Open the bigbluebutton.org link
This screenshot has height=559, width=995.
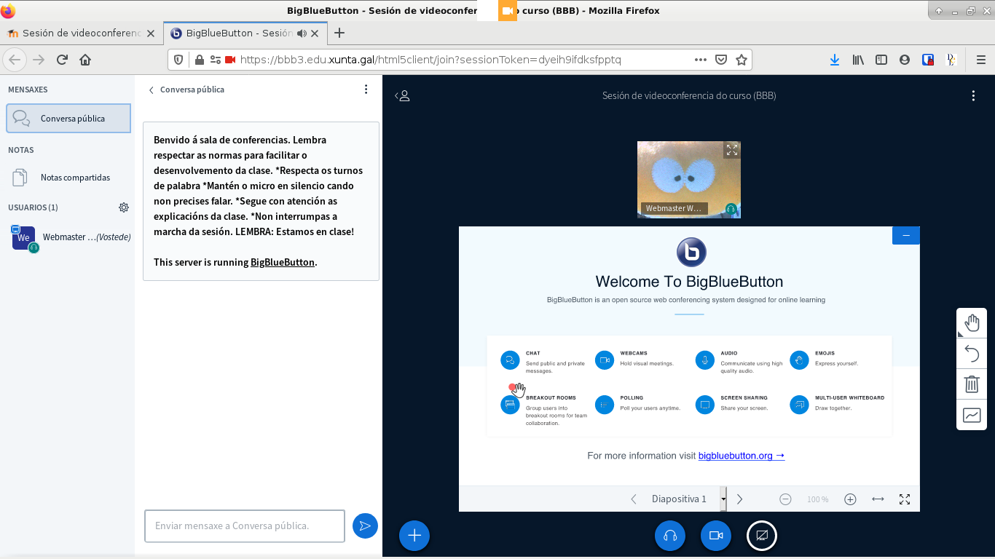coord(741,456)
